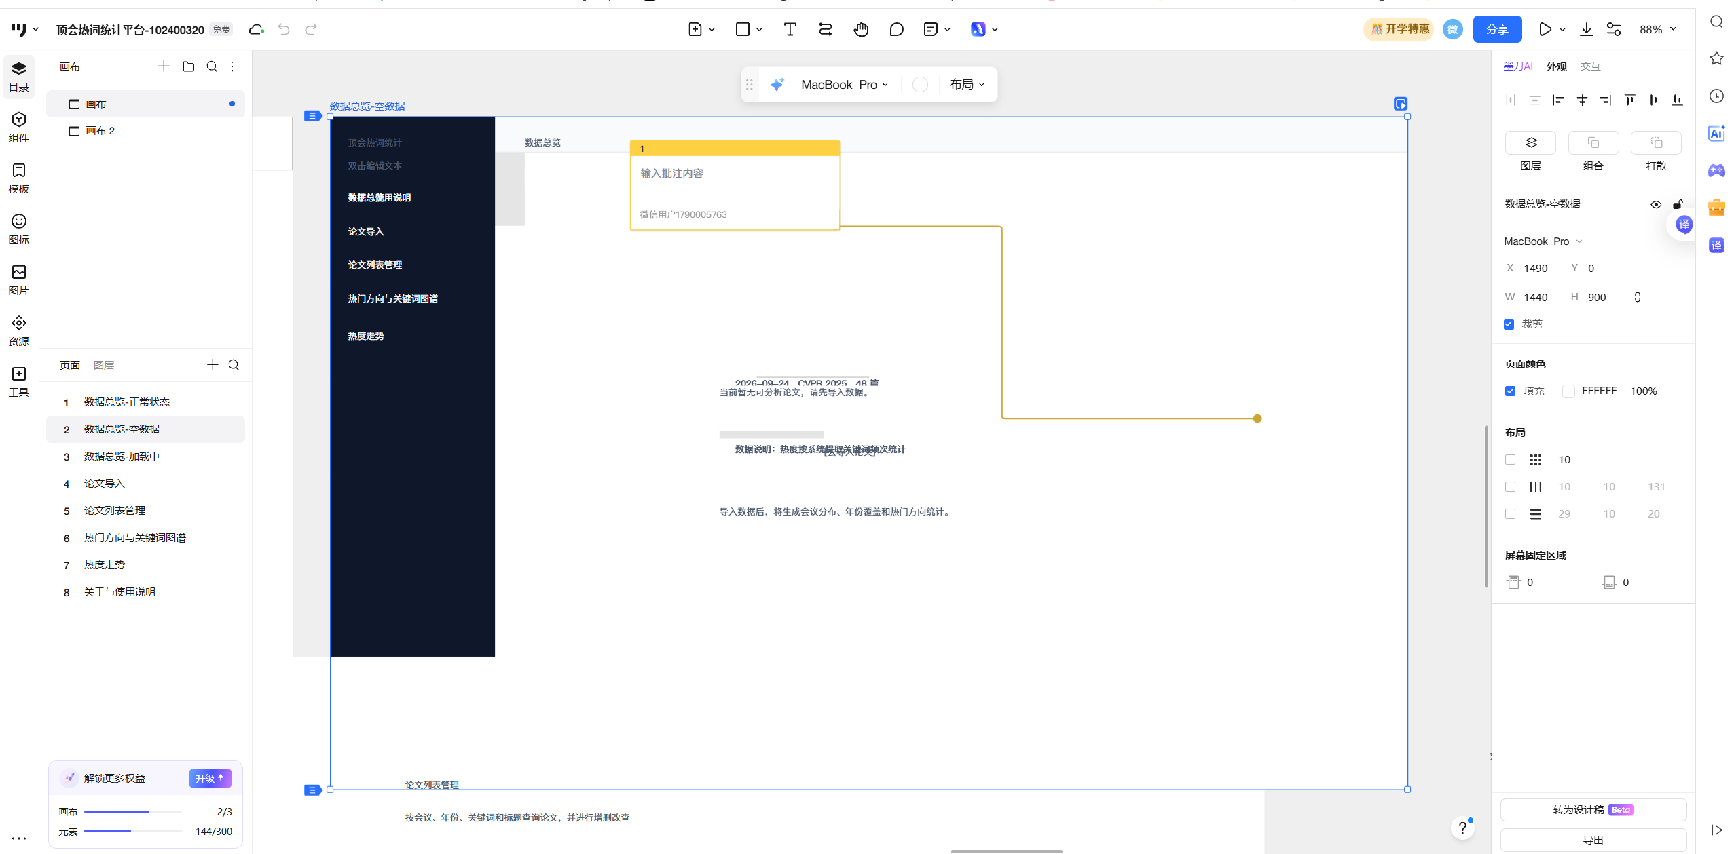This screenshot has height=854, width=1734.
Task: Click the add canvas plus icon
Action: (x=164, y=66)
